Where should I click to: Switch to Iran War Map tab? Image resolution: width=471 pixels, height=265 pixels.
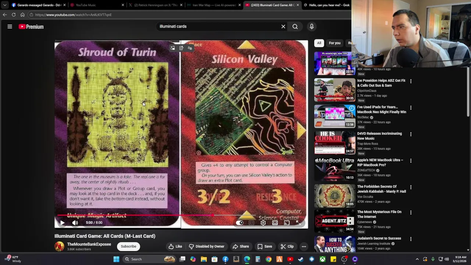[x=213, y=5]
